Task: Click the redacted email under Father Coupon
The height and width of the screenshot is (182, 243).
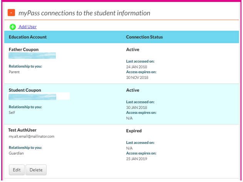Action: click(x=32, y=56)
